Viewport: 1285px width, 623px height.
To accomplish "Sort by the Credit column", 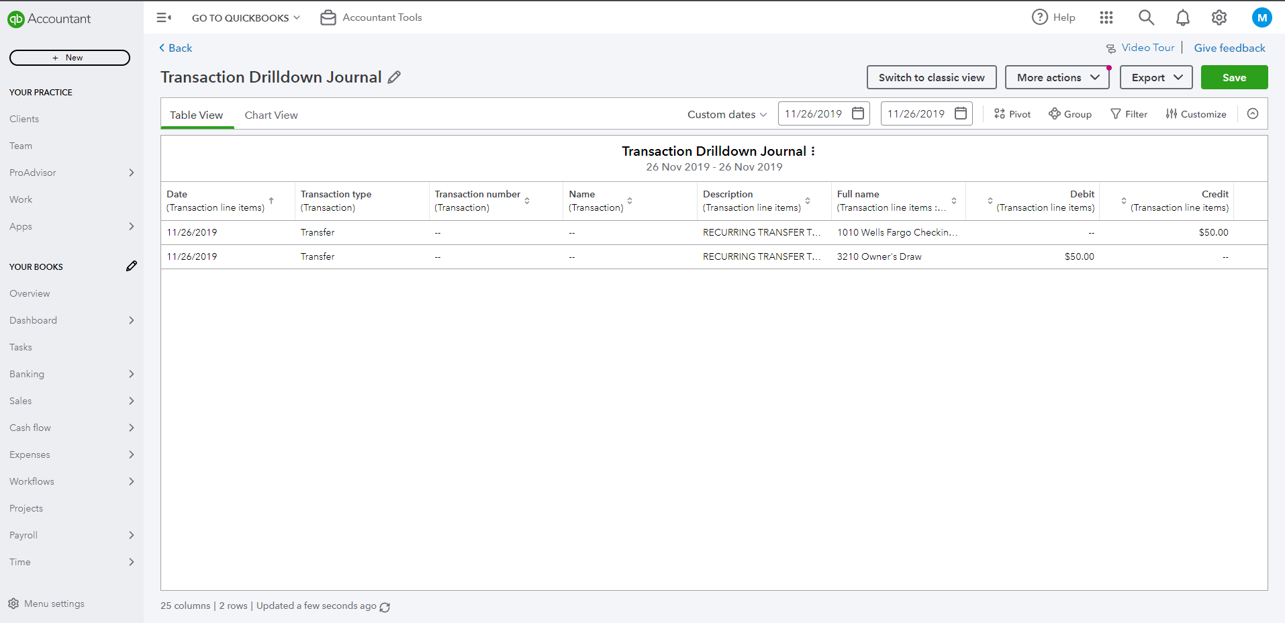I will click(1124, 201).
